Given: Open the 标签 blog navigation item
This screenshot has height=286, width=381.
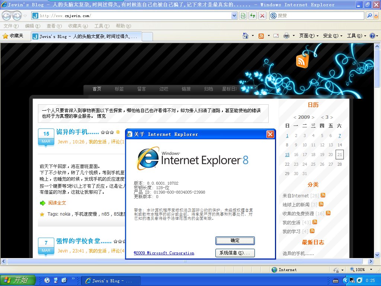Looking at the screenshot, I should pyautogui.click(x=119, y=89).
